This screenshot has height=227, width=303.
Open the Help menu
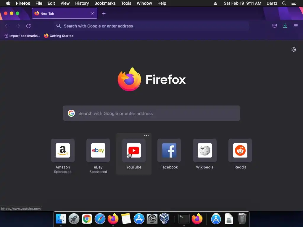tap(162, 3)
